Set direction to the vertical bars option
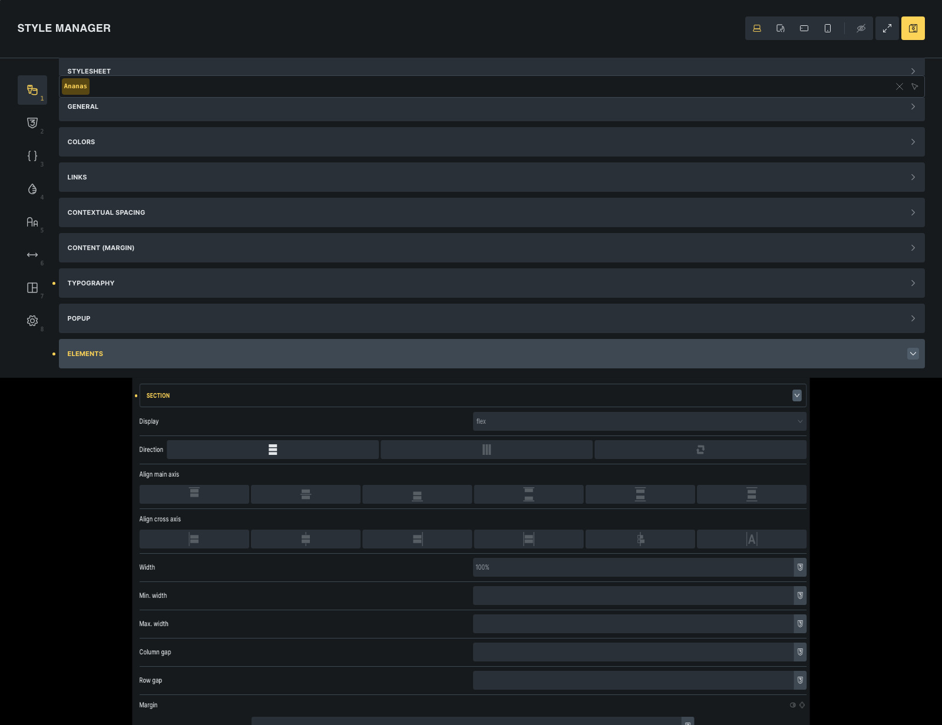This screenshot has width=942, height=725. point(486,450)
